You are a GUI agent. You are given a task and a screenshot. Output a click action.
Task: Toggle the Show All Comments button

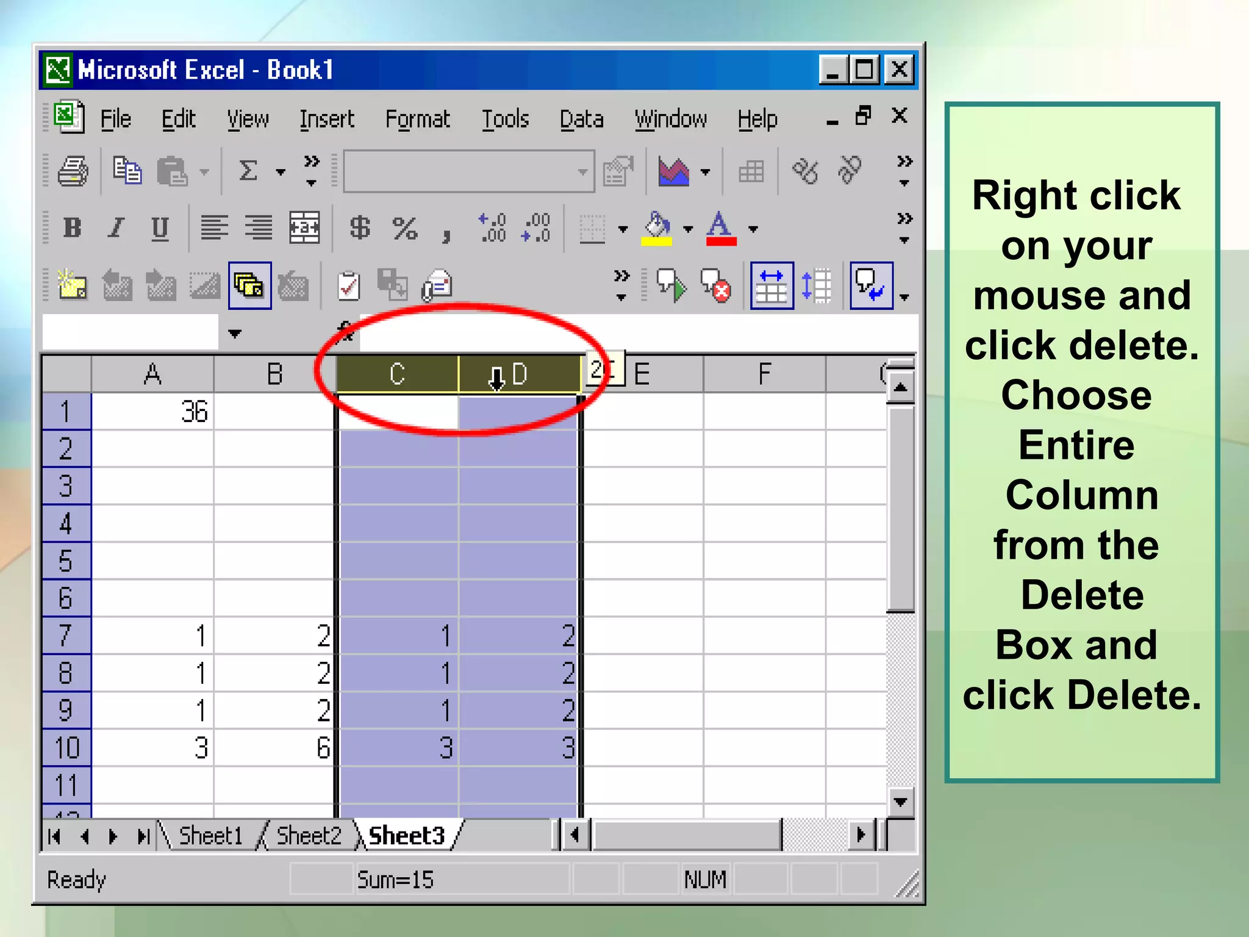tap(250, 285)
